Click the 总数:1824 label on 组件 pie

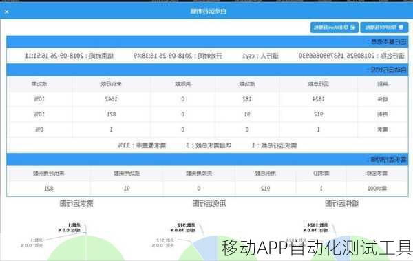pyautogui.click(x=317, y=225)
